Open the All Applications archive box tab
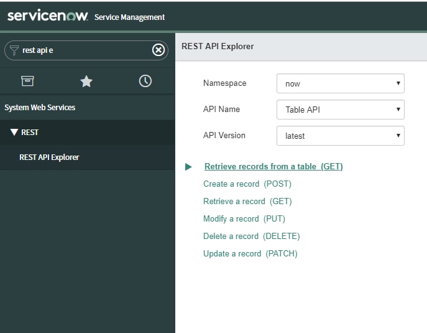 click(x=27, y=81)
